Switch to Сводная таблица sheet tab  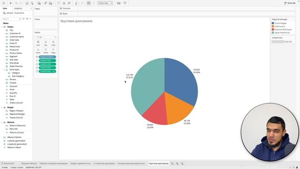[x=29, y=163]
